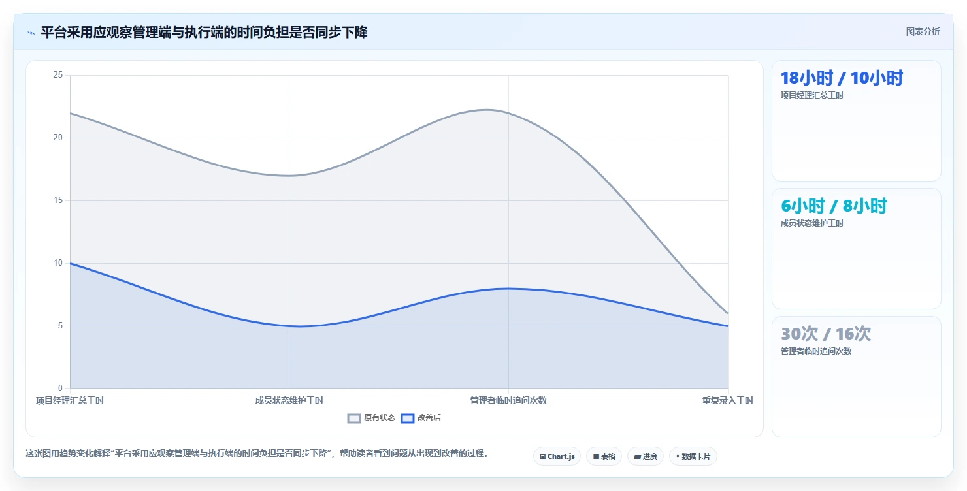Click the y-axis value 25
The height and width of the screenshot is (491, 967).
57,75
